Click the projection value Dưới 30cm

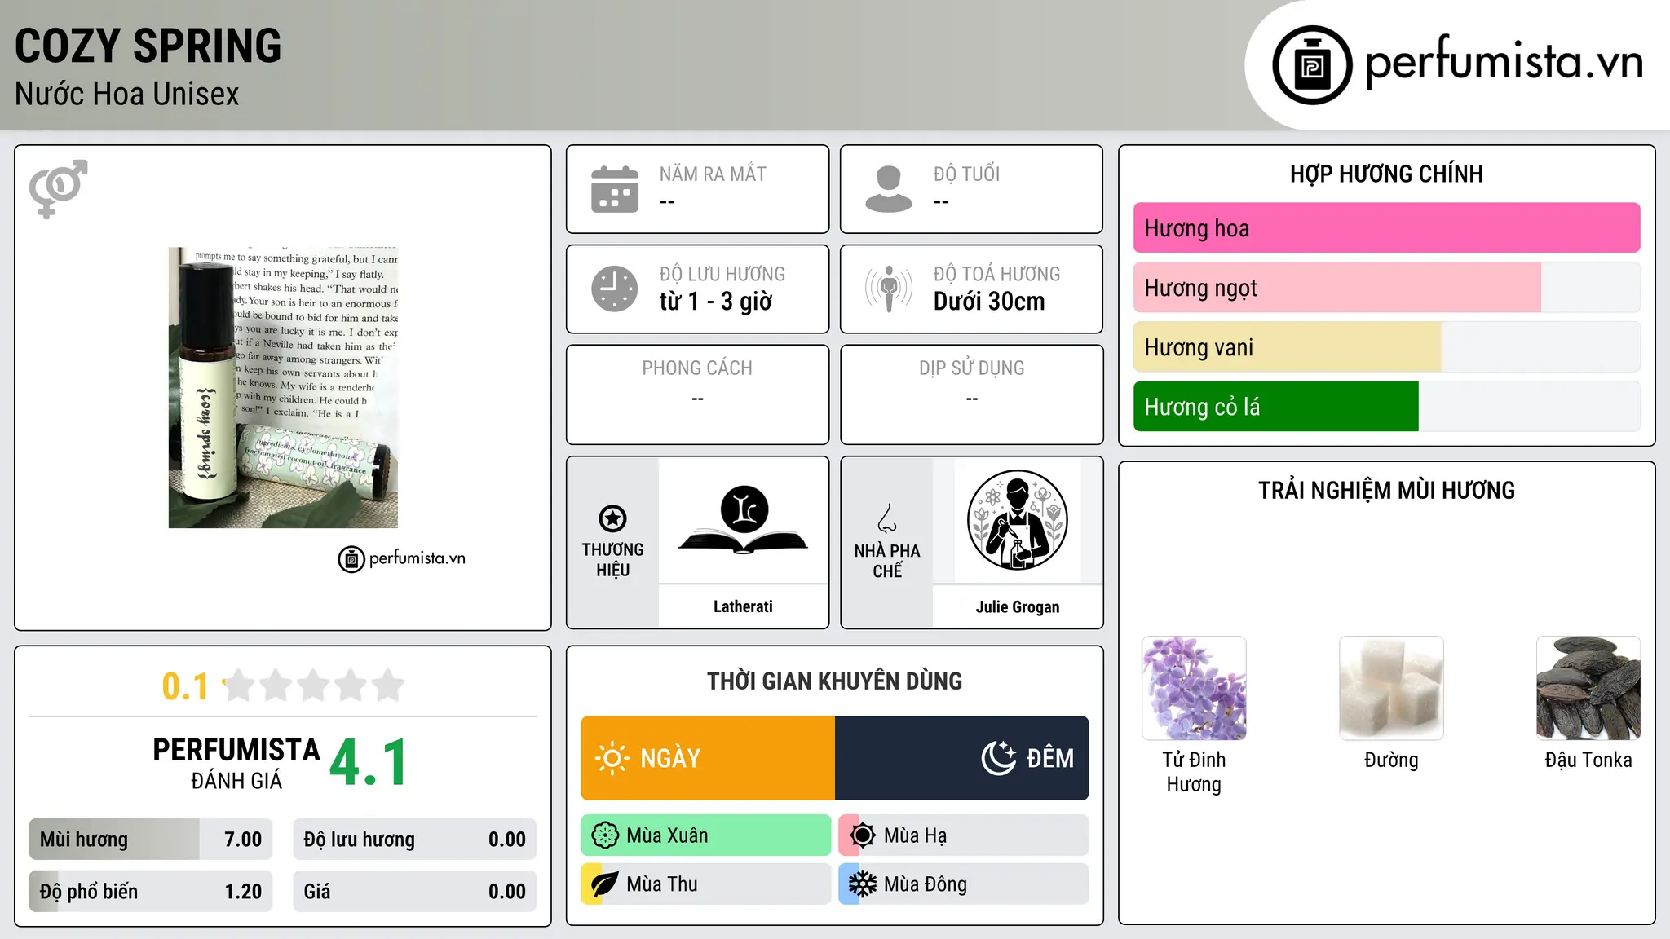pos(989,302)
